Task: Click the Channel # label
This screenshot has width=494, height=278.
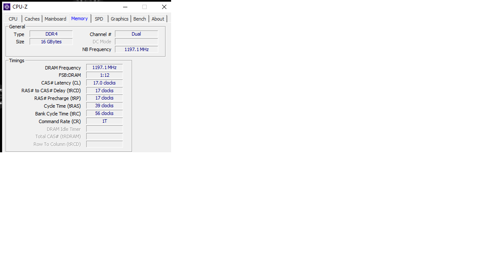Action: pyautogui.click(x=100, y=34)
